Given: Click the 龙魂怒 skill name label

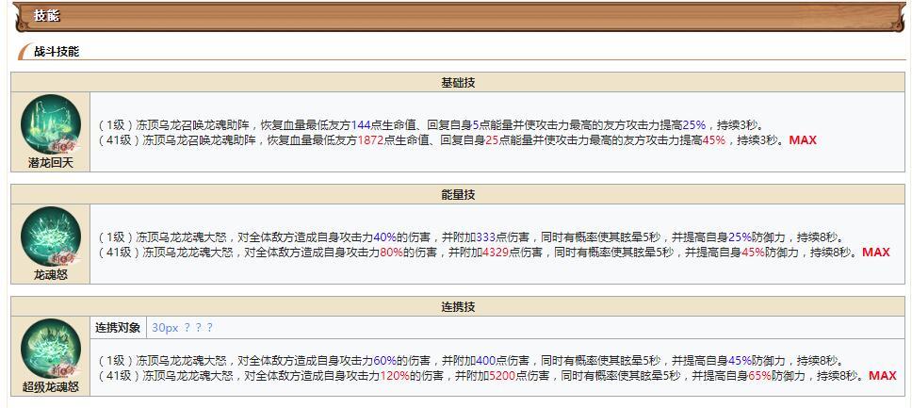Looking at the screenshot, I should pyautogui.click(x=51, y=275).
